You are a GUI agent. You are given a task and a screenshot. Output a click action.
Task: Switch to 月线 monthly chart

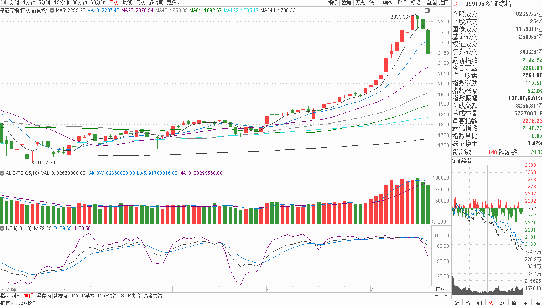coord(140,2)
